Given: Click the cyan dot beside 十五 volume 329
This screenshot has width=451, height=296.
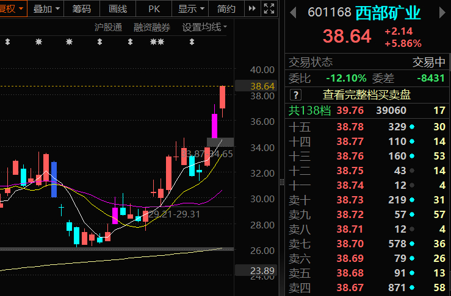Looking at the screenshot, I should click(x=412, y=127).
